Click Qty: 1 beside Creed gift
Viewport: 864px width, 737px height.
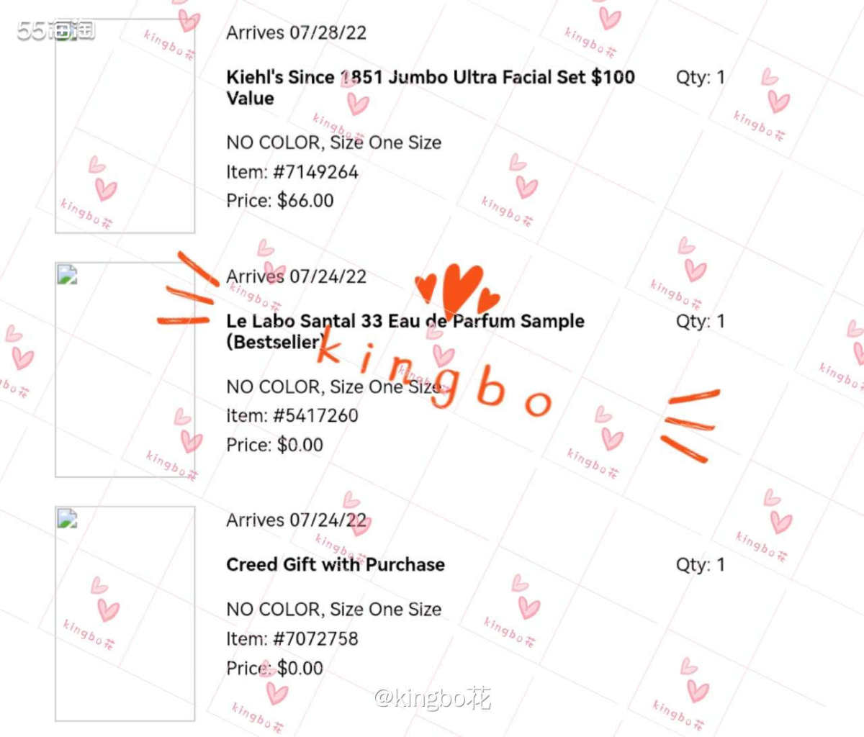[x=701, y=565]
